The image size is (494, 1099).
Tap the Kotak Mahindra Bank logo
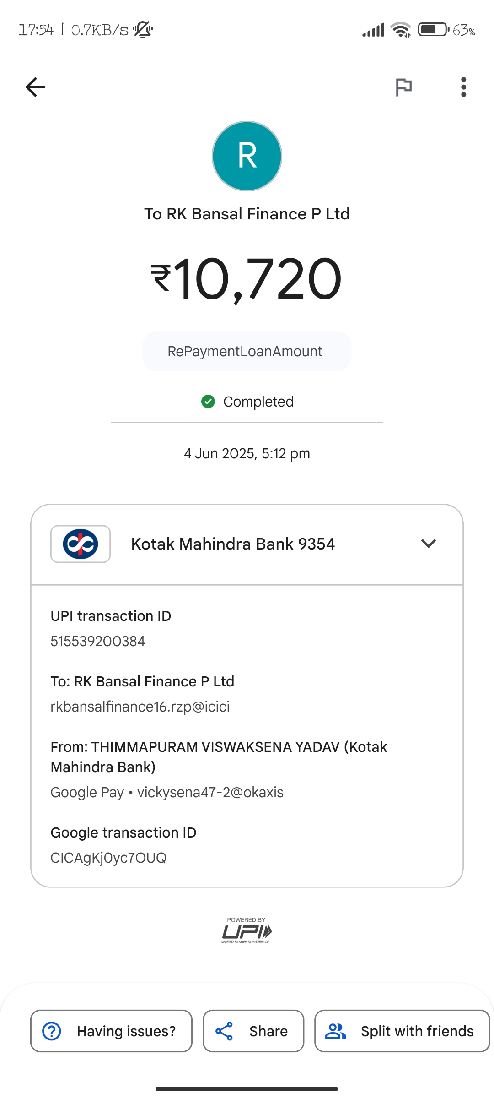click(81, 544)
